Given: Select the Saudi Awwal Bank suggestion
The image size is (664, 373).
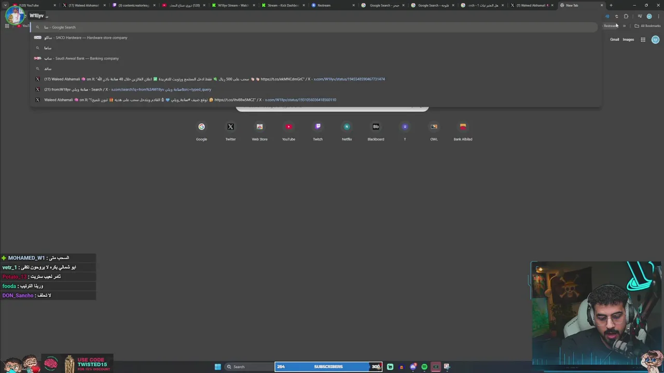Looking at the screenshot, I should click(315, 58).
